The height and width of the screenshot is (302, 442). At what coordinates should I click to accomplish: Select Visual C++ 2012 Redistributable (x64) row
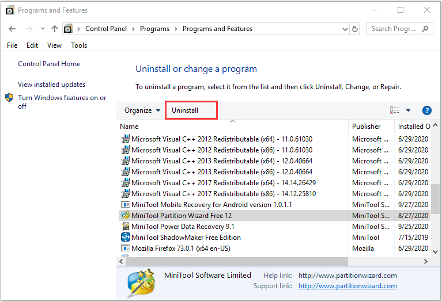pos(274,139)
